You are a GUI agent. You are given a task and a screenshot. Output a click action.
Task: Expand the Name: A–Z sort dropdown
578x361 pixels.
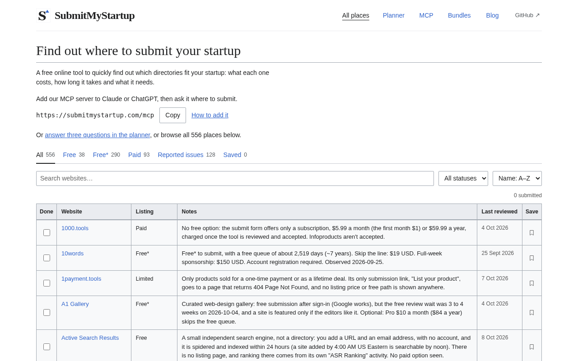tap(517, 178)
